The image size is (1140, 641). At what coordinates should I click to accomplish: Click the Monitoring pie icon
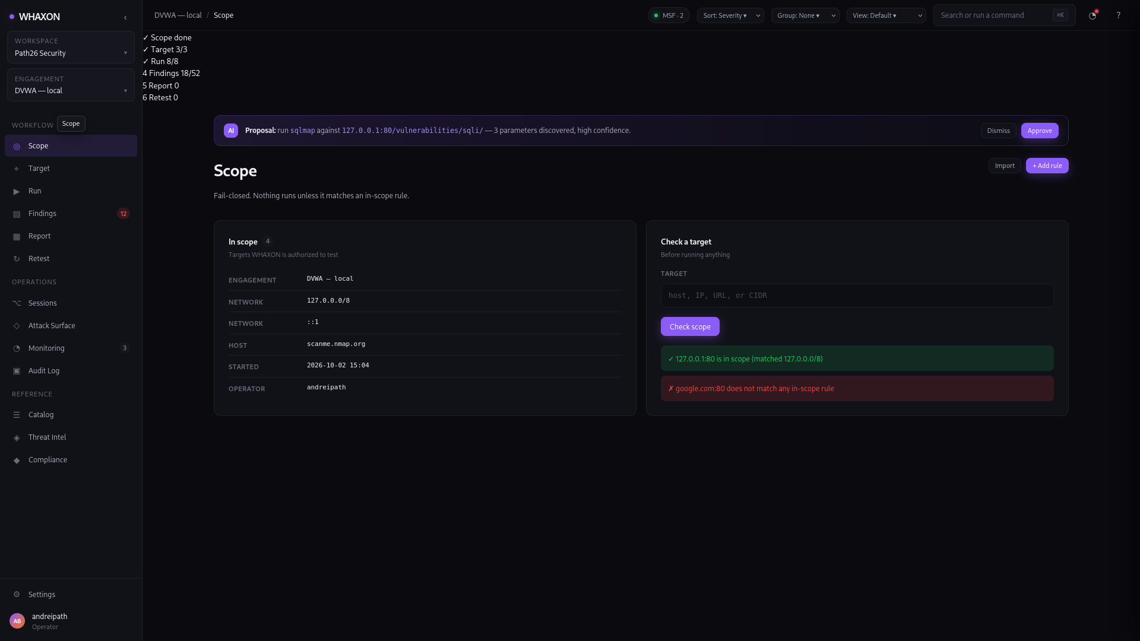click(x=17, y=348)
